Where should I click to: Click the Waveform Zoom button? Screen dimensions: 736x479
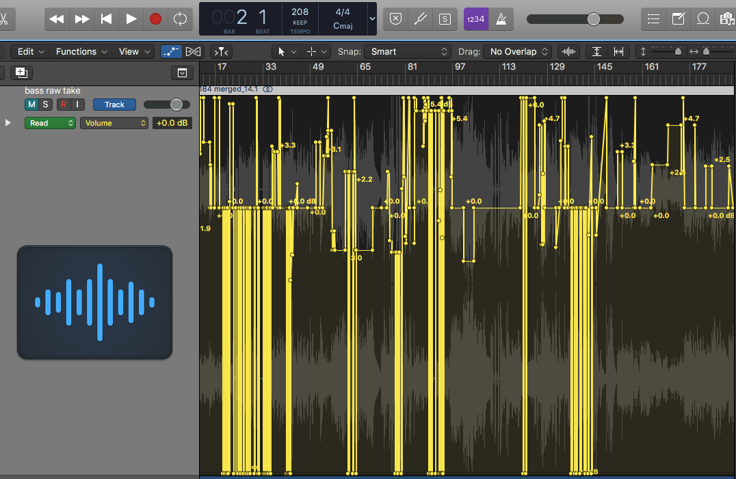point(568,51)
